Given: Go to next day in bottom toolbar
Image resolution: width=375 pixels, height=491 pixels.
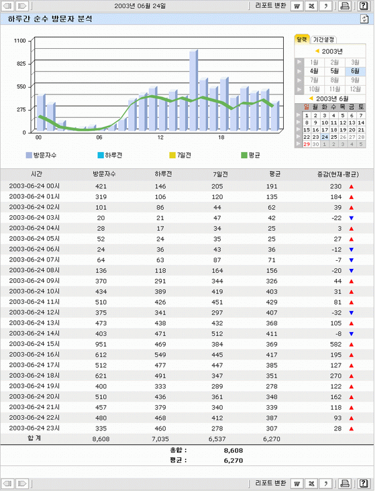Looking at the screenshot, I should (x=22, y=483).
